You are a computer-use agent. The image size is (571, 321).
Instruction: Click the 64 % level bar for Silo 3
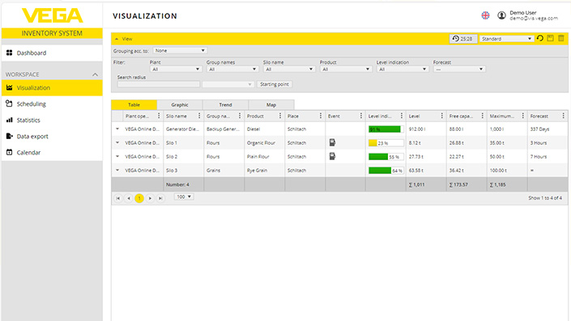click(386, 171)
